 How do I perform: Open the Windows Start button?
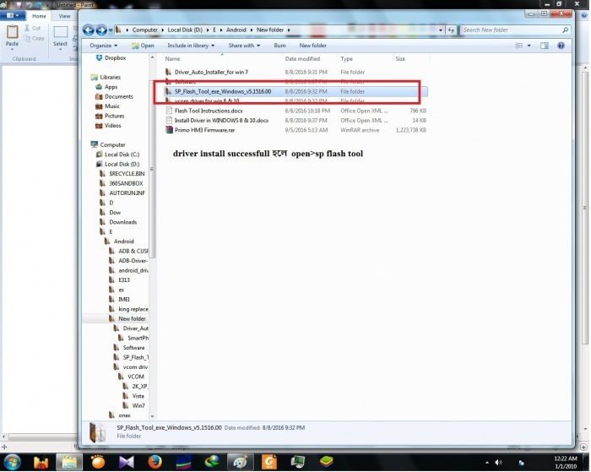11,462
